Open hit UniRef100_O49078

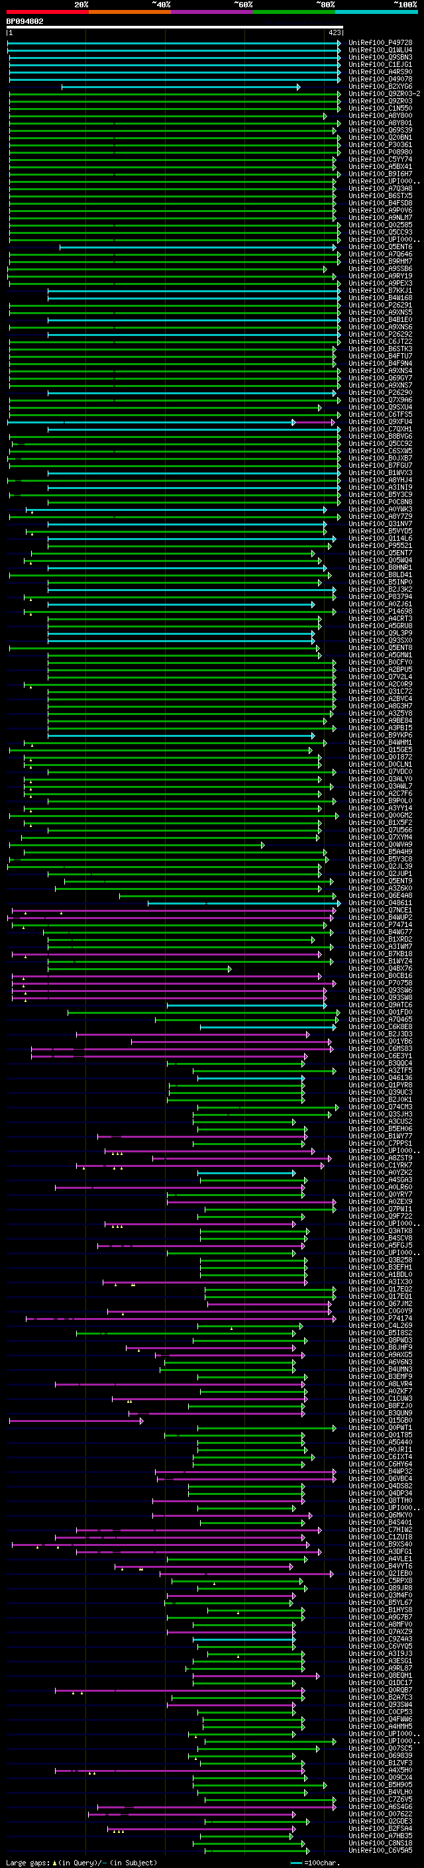[380, 79]
